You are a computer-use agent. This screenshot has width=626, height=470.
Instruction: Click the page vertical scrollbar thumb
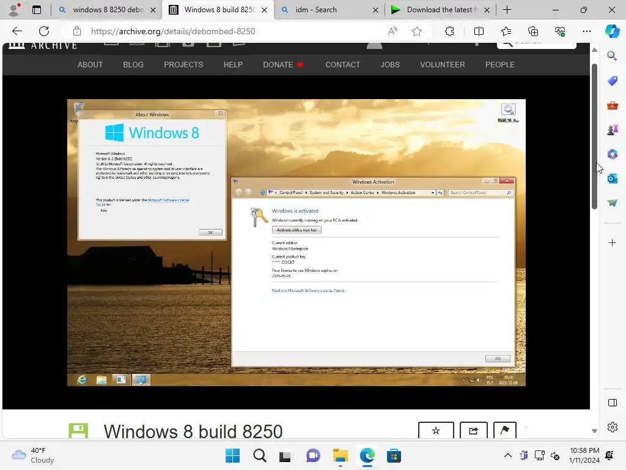point(594,136)
